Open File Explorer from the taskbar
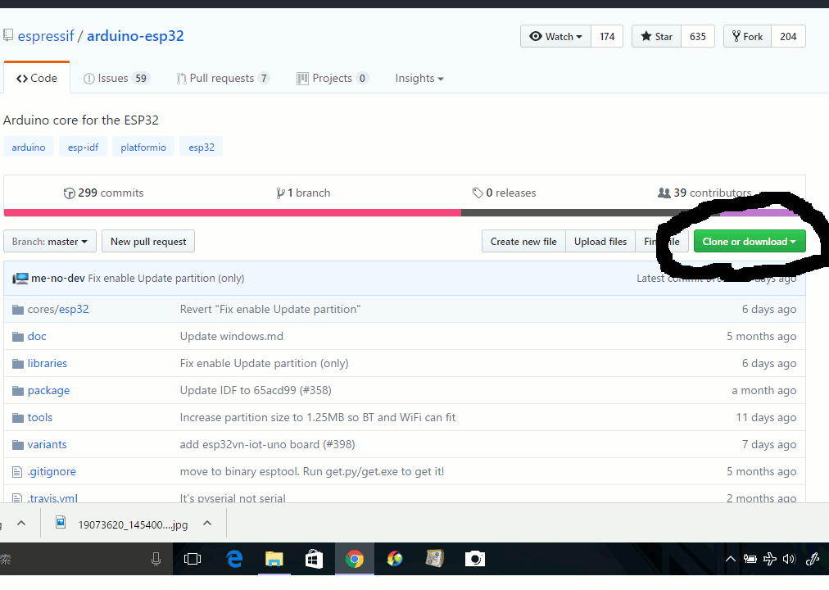This screenshot has height=590, width=829. click(274, 559)
